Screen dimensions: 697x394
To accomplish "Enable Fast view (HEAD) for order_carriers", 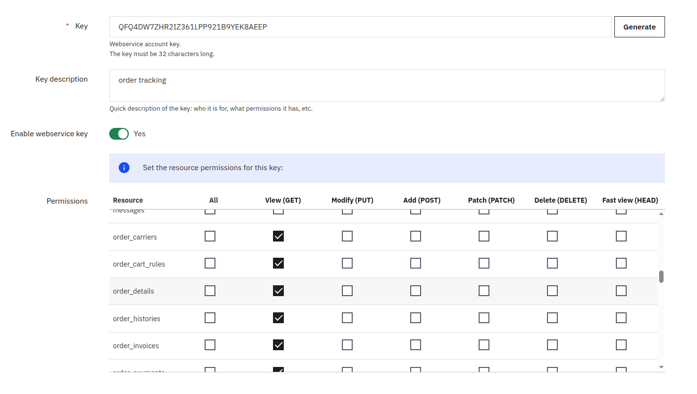I will pyautogui.click(x=621, y=237).
